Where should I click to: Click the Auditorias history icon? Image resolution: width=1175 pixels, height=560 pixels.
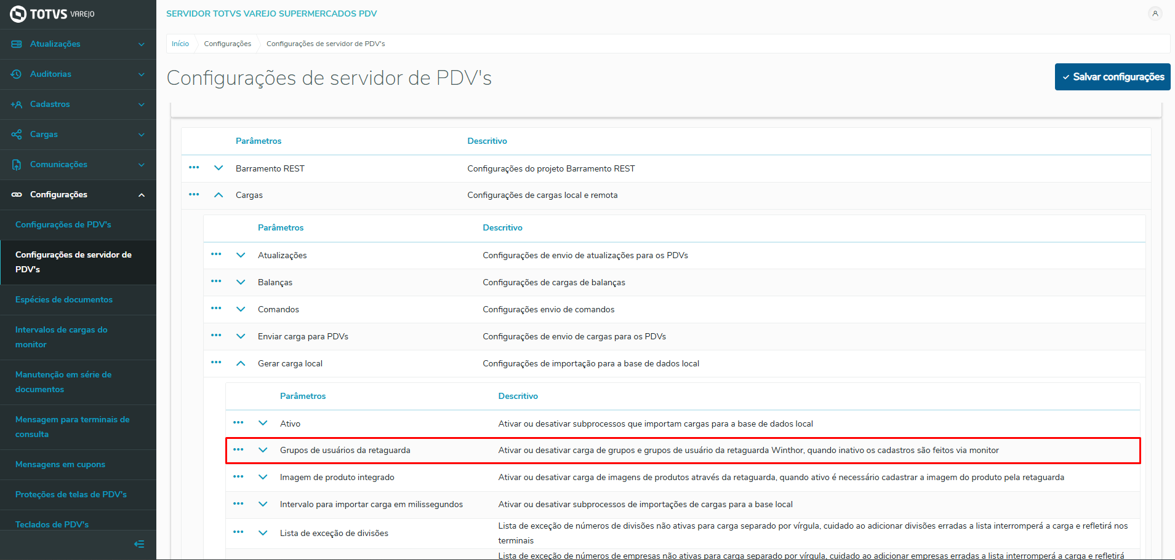(17, 74)
